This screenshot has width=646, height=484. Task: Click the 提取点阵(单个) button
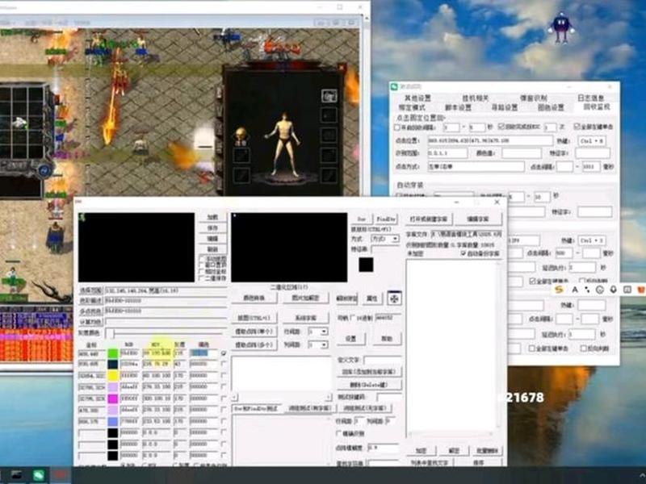[254, 332]
